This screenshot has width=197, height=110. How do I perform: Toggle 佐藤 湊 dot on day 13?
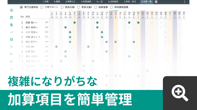click(106, 52)
